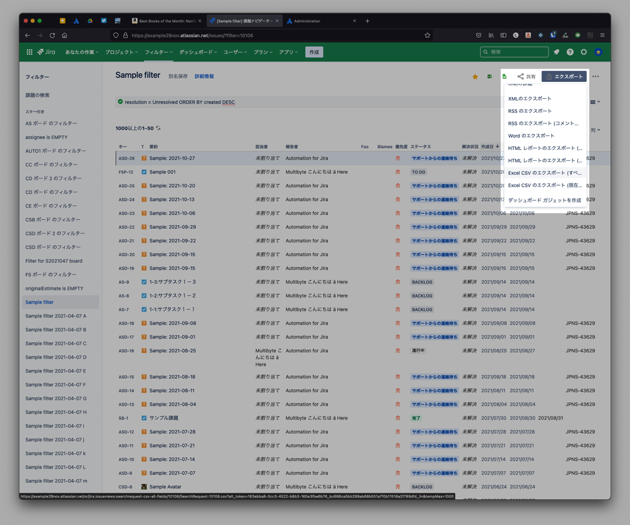Open Firefox library icon
This screenshot has height=525, width=630.
coord(491,35)
